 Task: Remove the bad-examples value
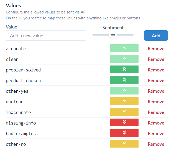tap(156, 134)
